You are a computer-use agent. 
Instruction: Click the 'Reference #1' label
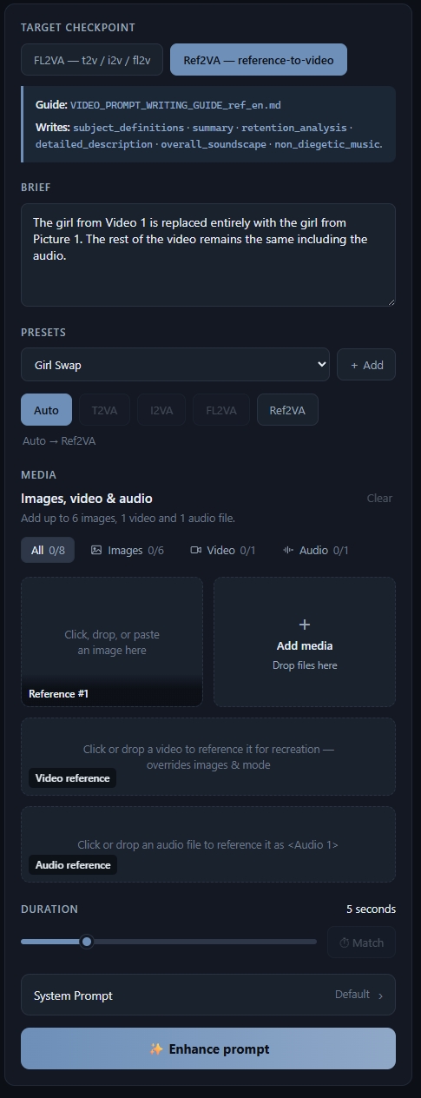58,694
